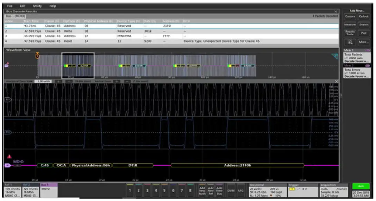Select decode row 4 Read with device type error
The image size is (376, 201).
172,41
